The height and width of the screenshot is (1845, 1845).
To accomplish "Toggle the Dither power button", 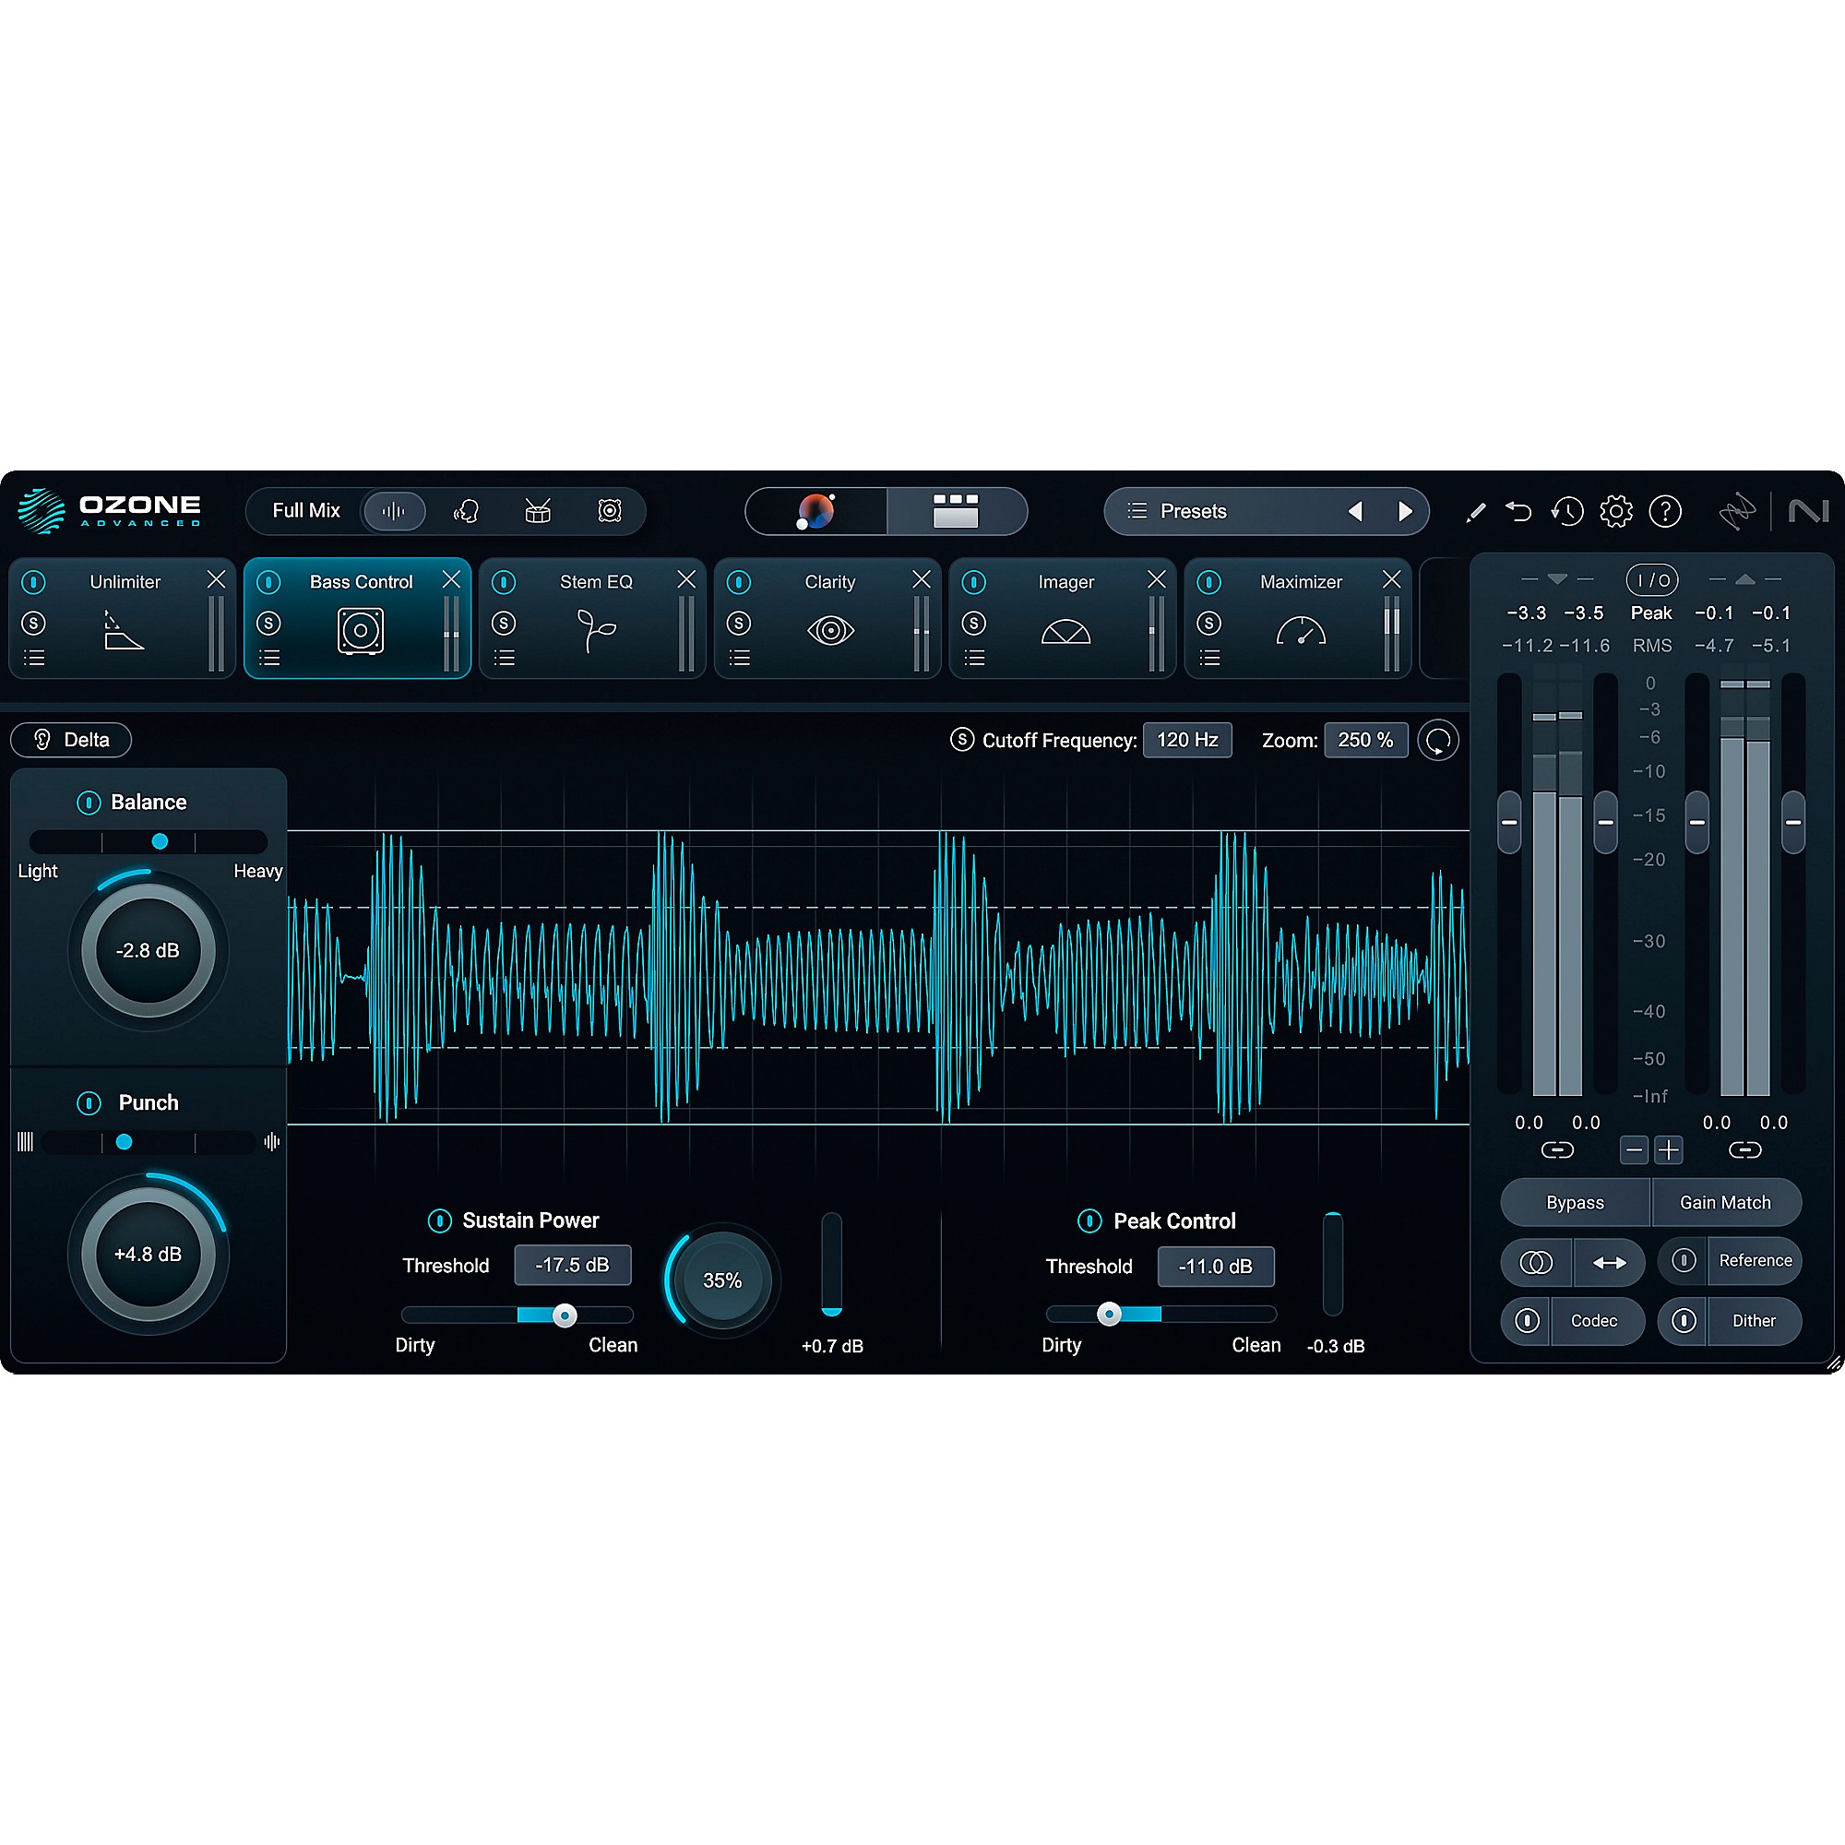I will (x=1684, y=1321).
